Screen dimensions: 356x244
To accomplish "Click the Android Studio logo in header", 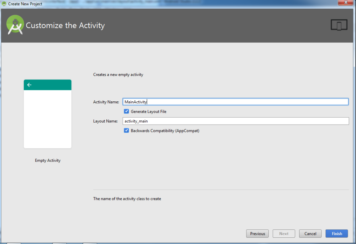I will point(15,25).
